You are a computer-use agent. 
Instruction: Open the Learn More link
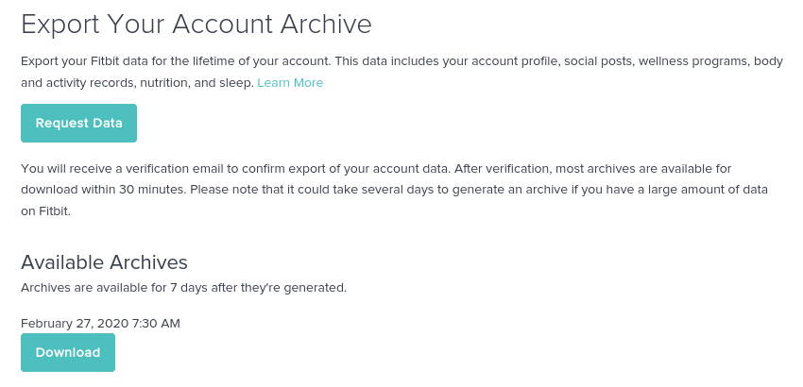pyautogui.click(x=290, y=83)
